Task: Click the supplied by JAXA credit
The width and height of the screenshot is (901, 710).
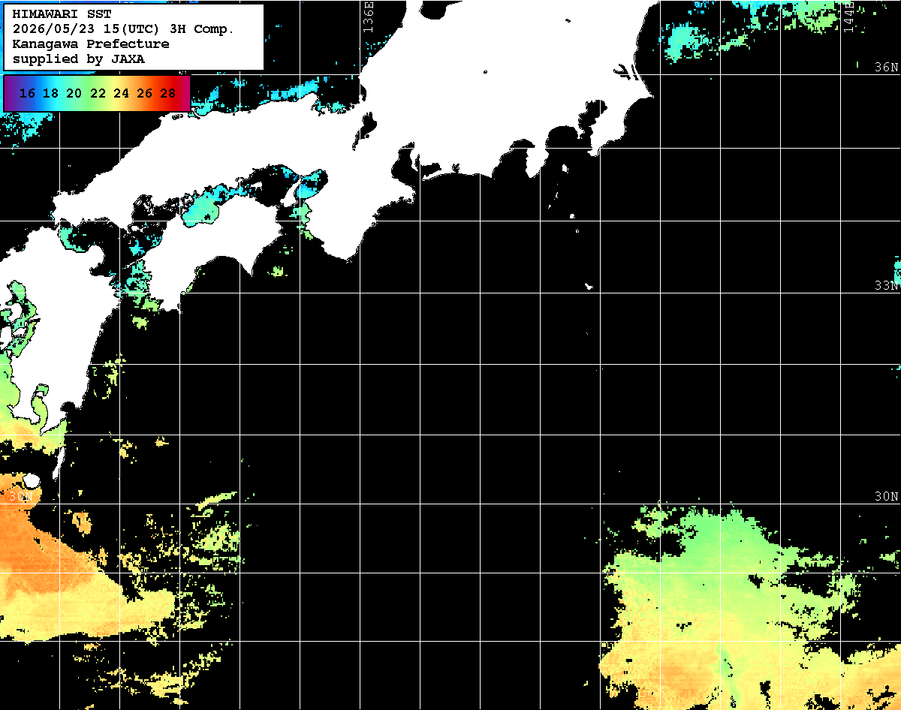Action: [79, 59]
